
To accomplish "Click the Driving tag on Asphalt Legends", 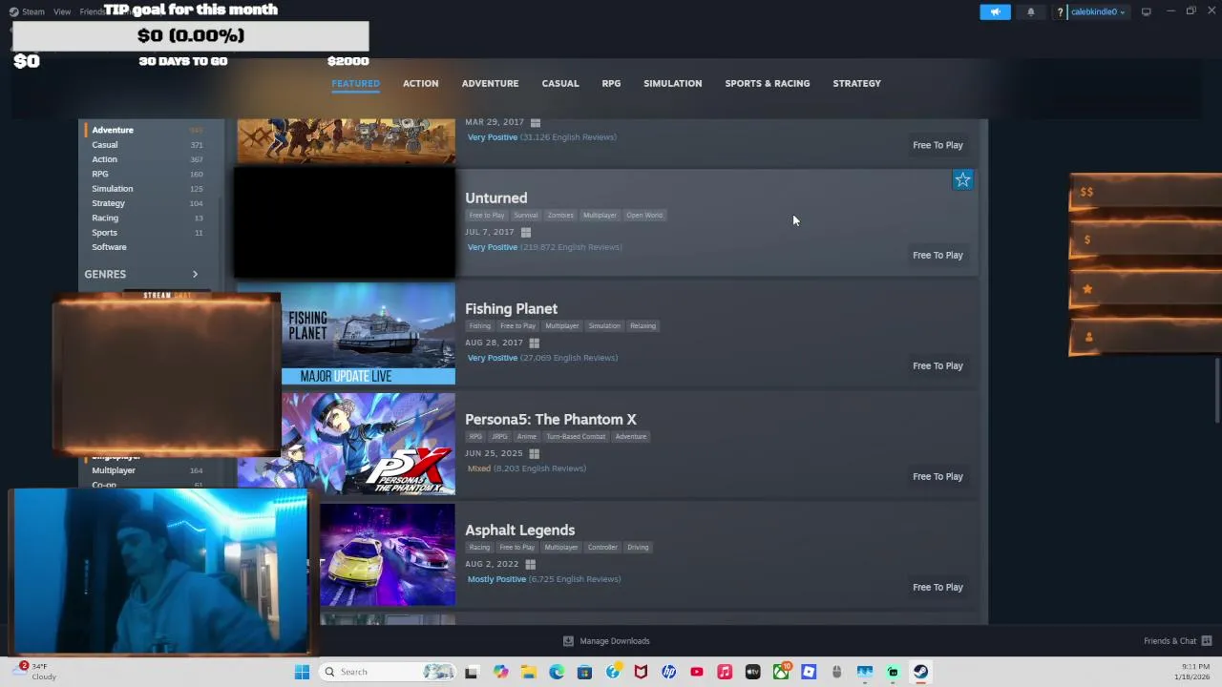I will click(x=638, y=548).
